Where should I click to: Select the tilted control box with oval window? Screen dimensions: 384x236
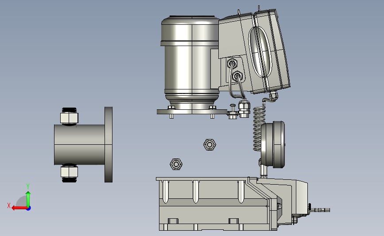click(x=255, y=52)
